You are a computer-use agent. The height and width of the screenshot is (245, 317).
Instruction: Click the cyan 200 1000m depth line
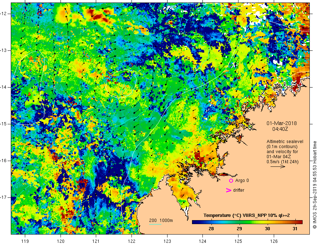(x=155, y=224)
